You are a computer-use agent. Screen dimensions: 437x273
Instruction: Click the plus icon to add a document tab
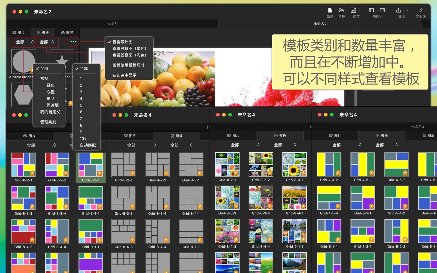[426, 24]
